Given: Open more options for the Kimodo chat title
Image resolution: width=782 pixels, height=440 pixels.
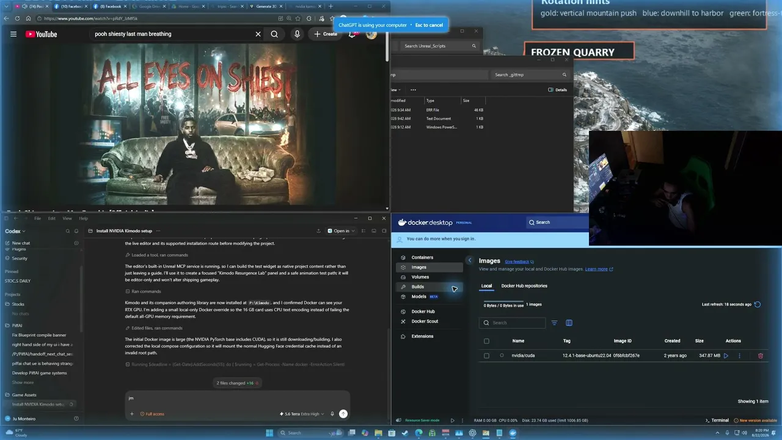Looking at the screenshot, I should tap(159, 231).
